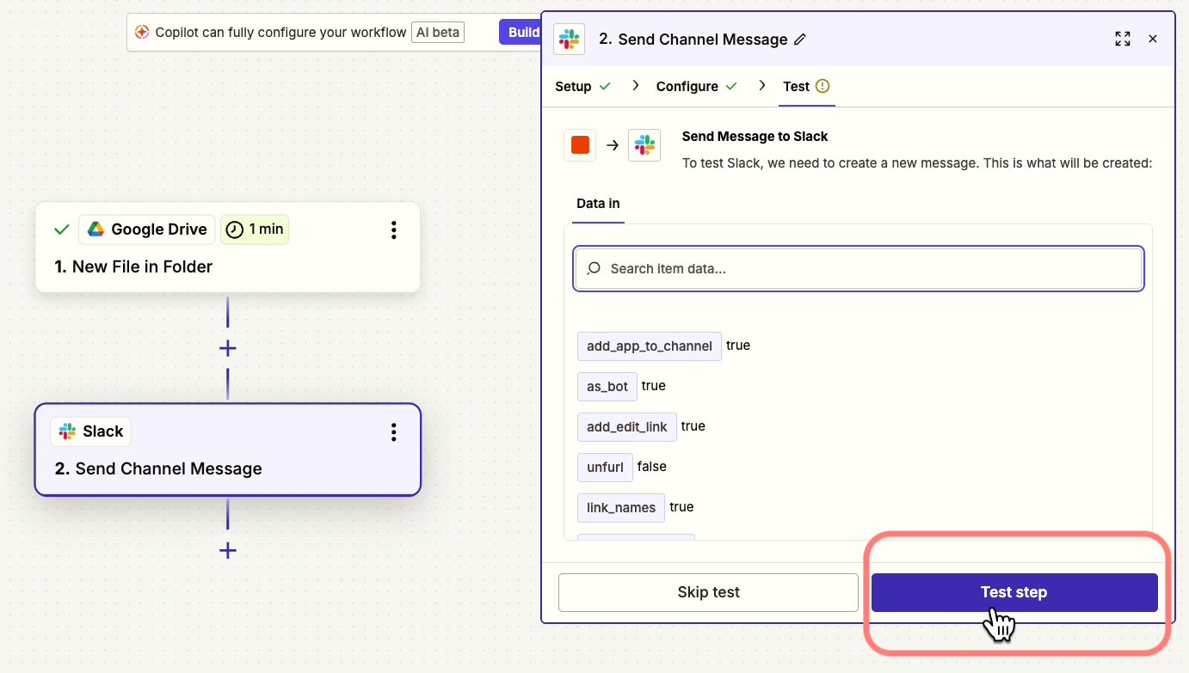
Task: Click the link_names field tag
Action: tap(621, 508)
